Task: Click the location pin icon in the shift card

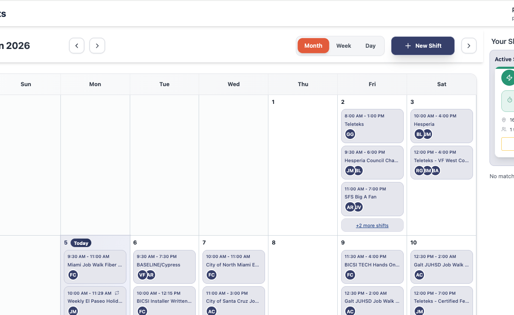Action: (x=504, y=120)
